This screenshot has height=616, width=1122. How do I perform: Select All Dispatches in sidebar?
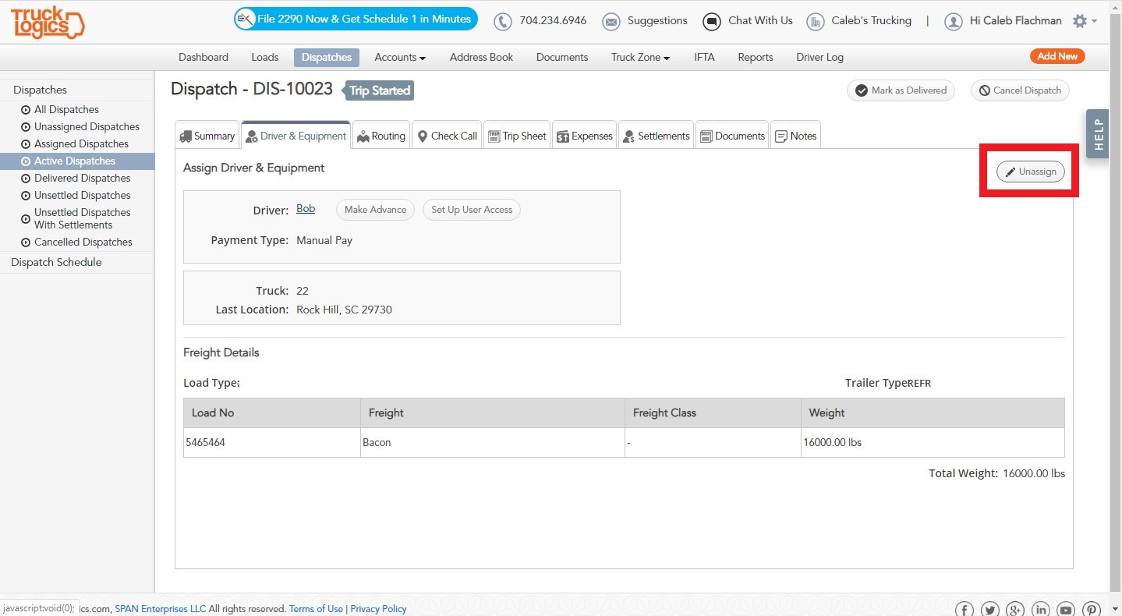pos(66,109)
